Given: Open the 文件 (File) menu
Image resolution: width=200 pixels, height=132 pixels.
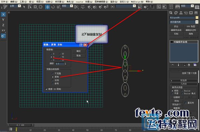Looking at the screenshot, I should coord(4,2).
